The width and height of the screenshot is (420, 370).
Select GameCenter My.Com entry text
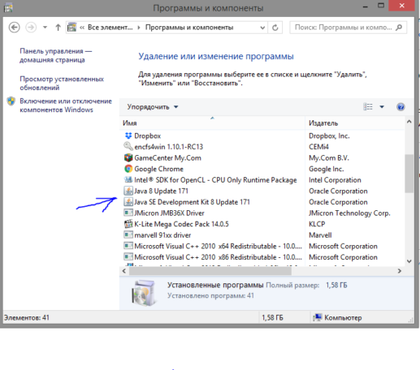pyautogui.click(x=167, y=158)
